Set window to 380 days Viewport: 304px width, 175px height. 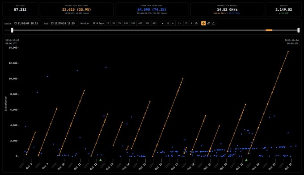tap(133, 23)
